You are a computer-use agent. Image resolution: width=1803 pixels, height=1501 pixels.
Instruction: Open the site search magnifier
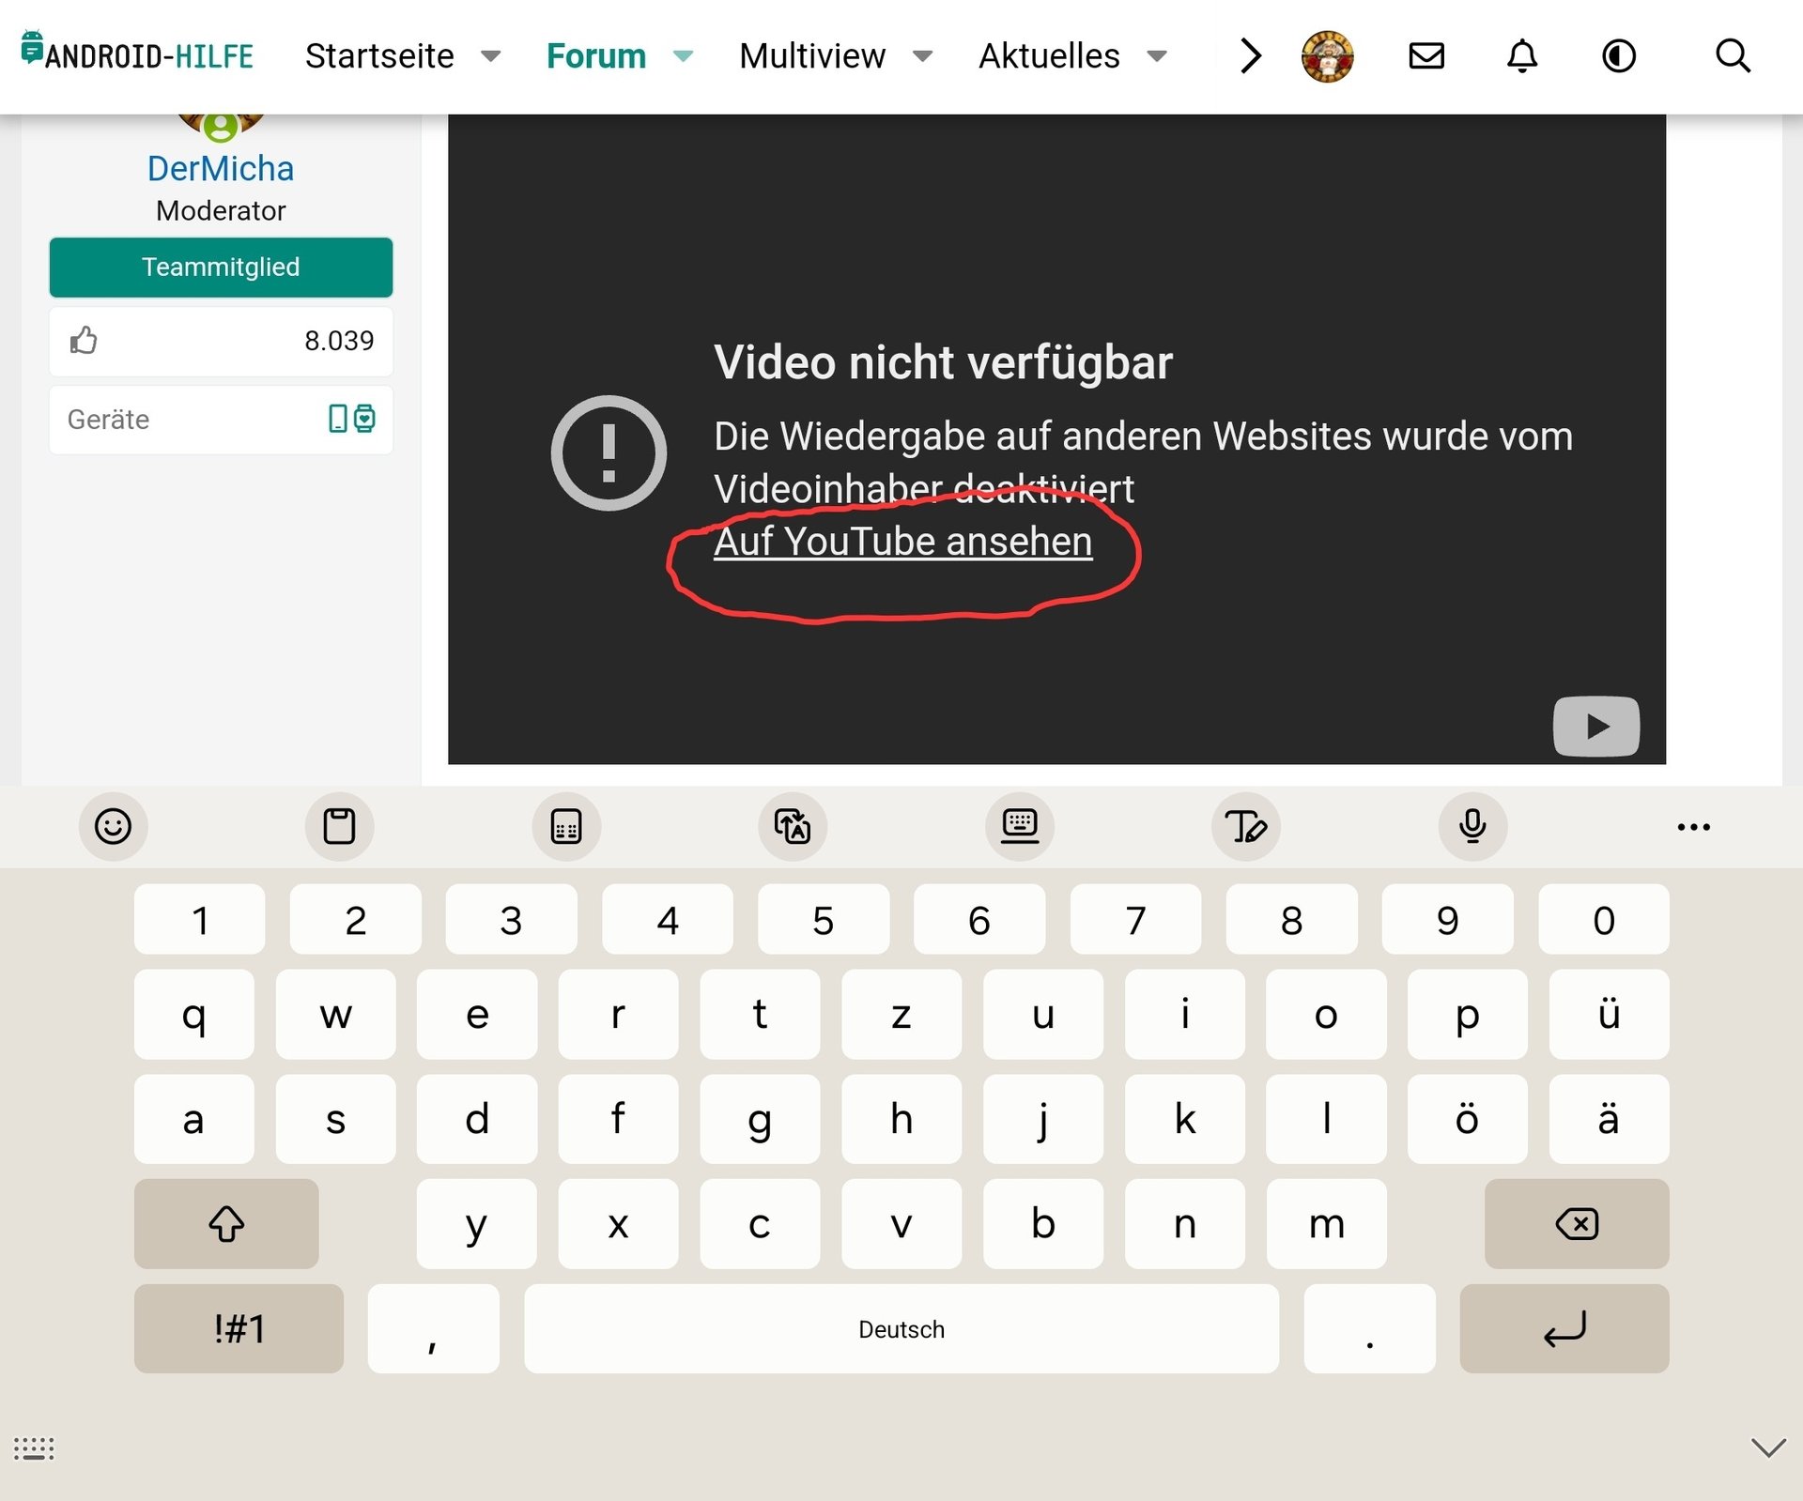1733,56
